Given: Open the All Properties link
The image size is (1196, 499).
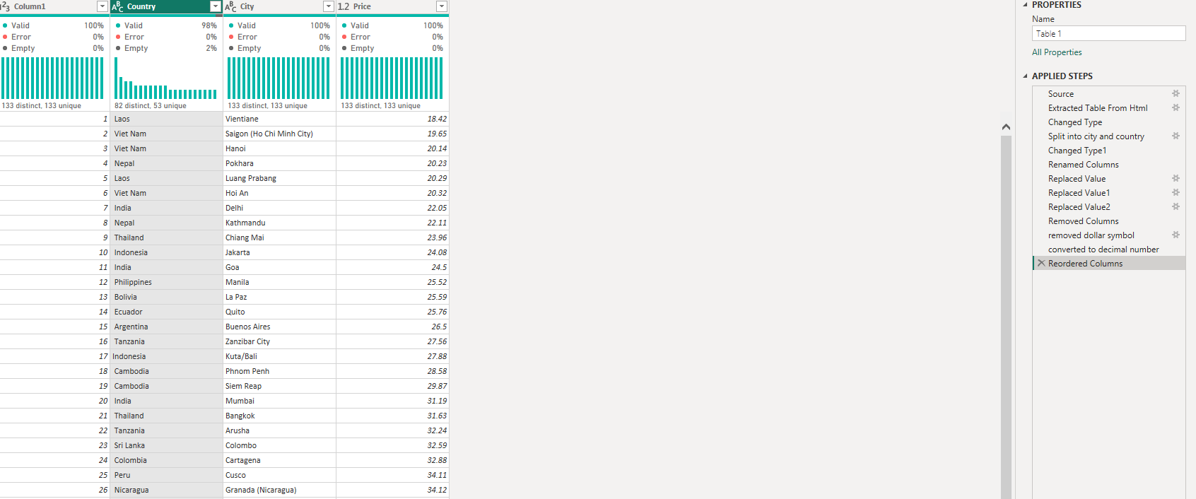Looking at the screenshot, I should pyautogui.click(x=1057, y=52).
